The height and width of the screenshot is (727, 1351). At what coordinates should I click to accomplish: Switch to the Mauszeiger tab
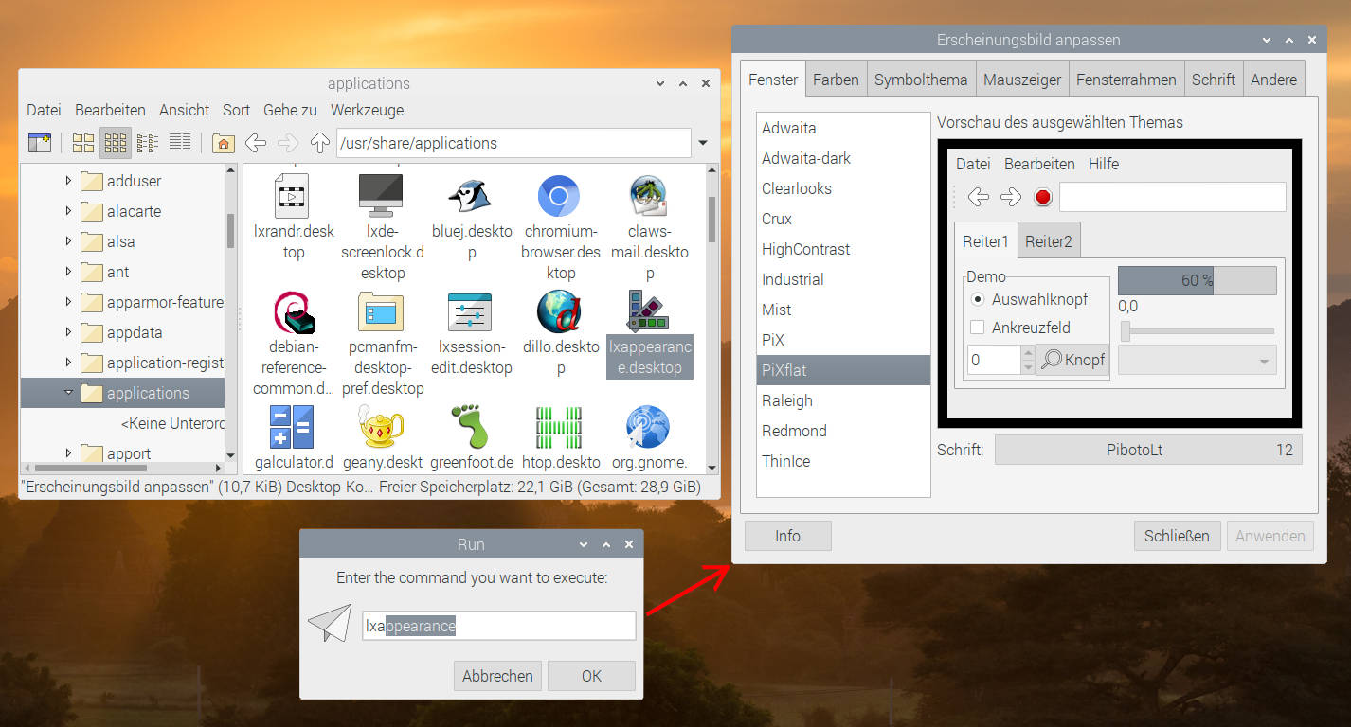pos(1022,80)
